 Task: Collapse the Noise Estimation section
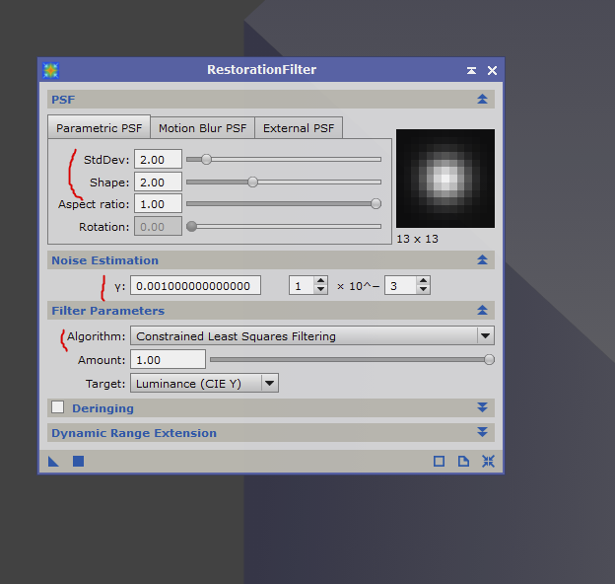point(482,259)
